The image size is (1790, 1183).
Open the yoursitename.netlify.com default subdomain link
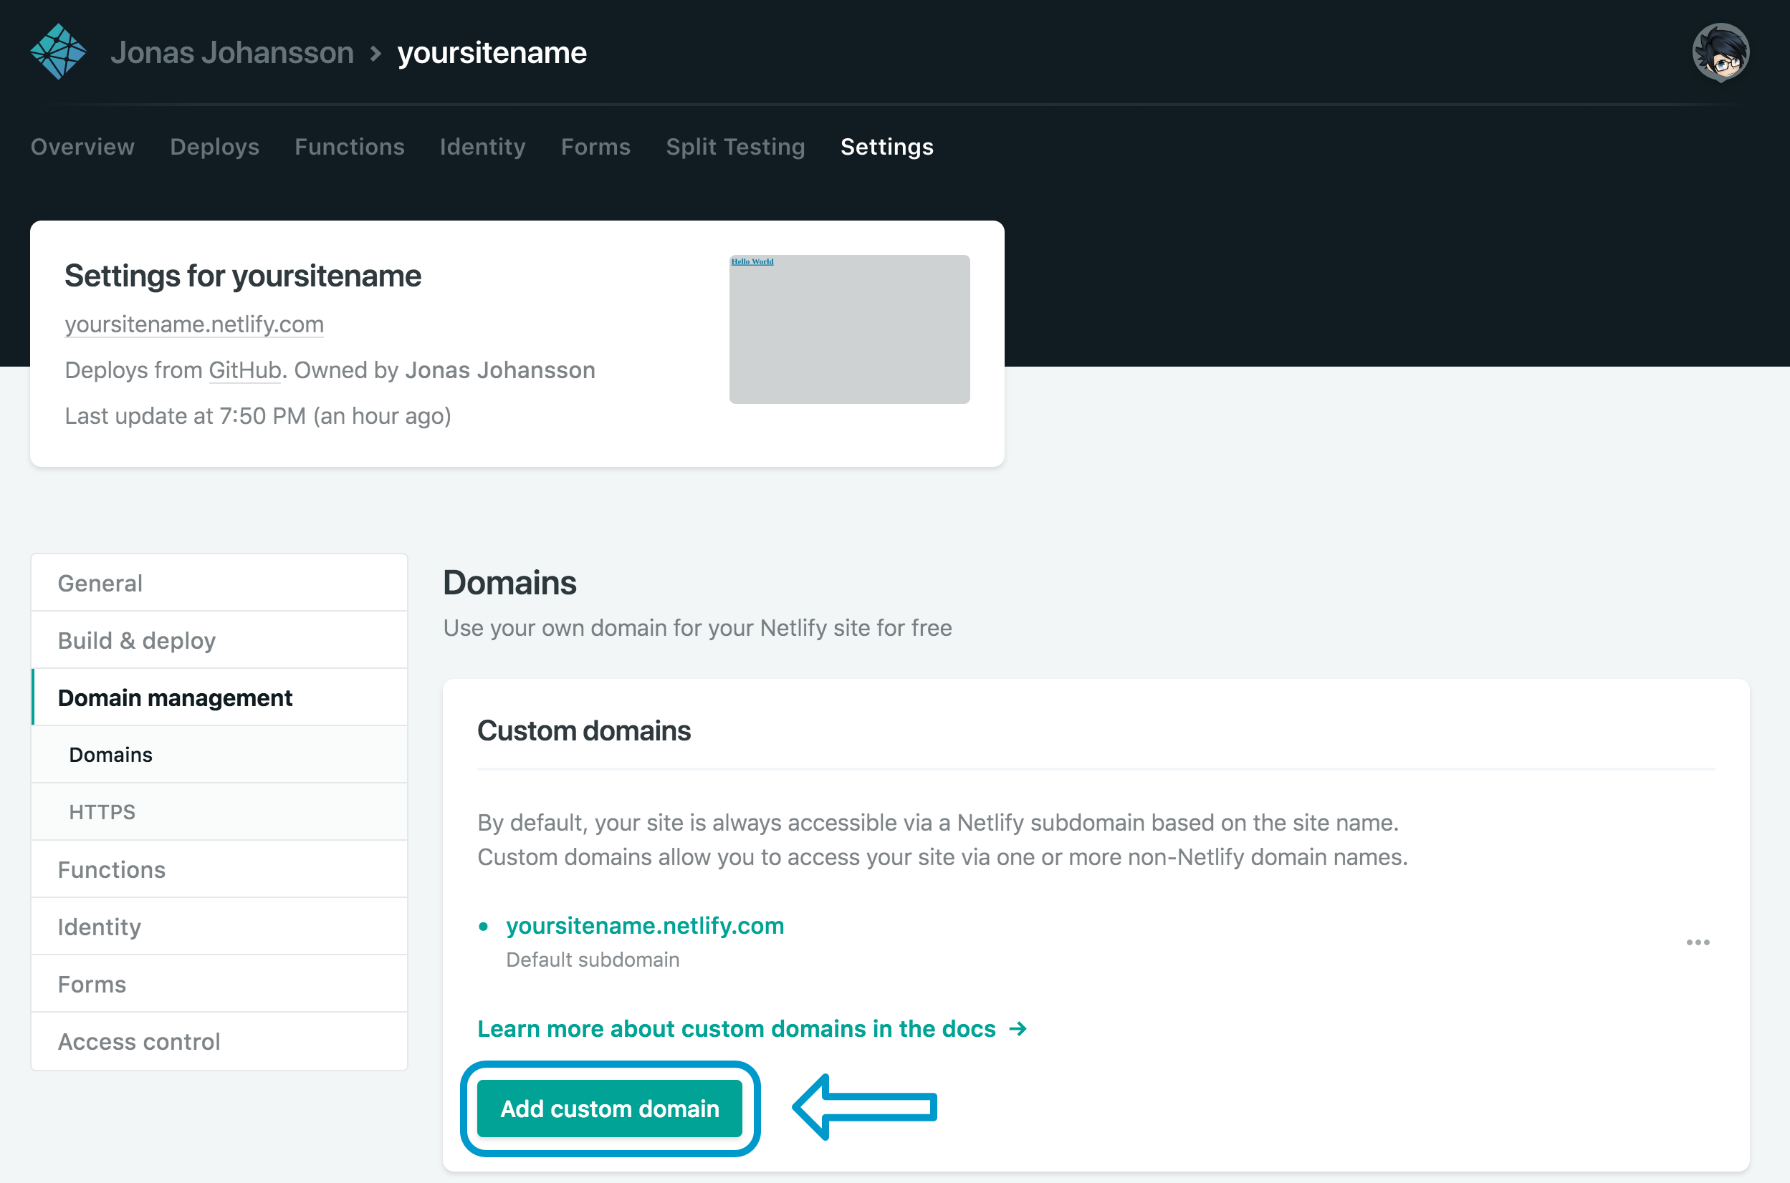click(645, 926)
